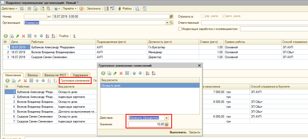Click the grayed refresh icon in main toolbar
Screen dimensions: 308x139
point(30,9)
